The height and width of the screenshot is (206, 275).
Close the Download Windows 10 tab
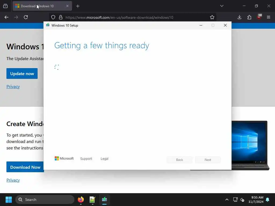[67, 6]
